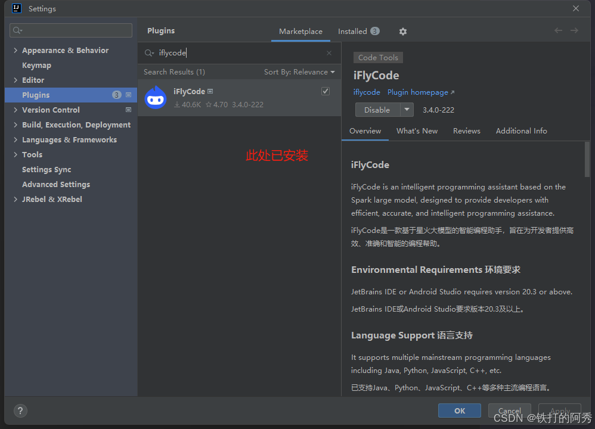The width and height of the screenshot is (595, 429).
Task: Open the help question mark button
Action: click(20, 411)
